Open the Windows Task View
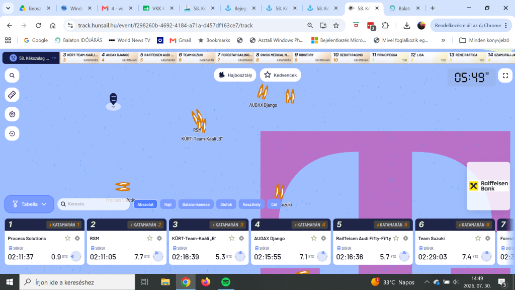This screenshot has height=290, width=515. point(144,282)
